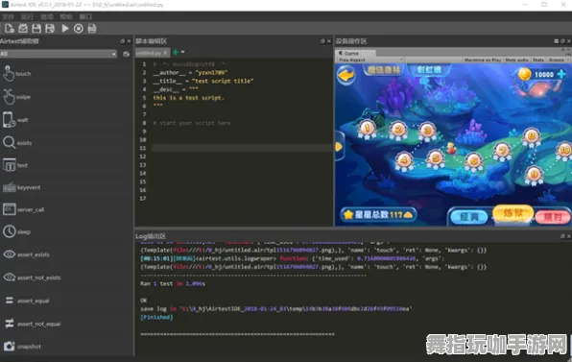Open the report viewer toolbar icon
The height and width of the screenshot is (362, 572).
(92, 29)
